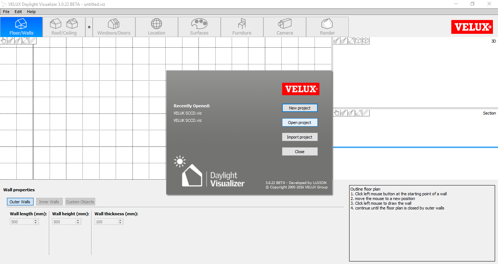Click the 'Wall properties' heading

click(19, 190)
